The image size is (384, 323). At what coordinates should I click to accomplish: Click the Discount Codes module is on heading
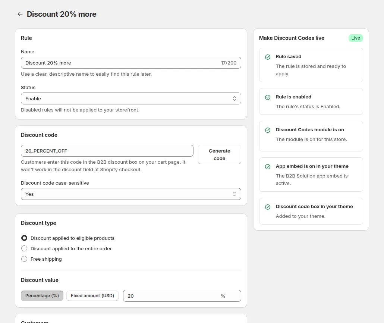[x=310, y=130]
